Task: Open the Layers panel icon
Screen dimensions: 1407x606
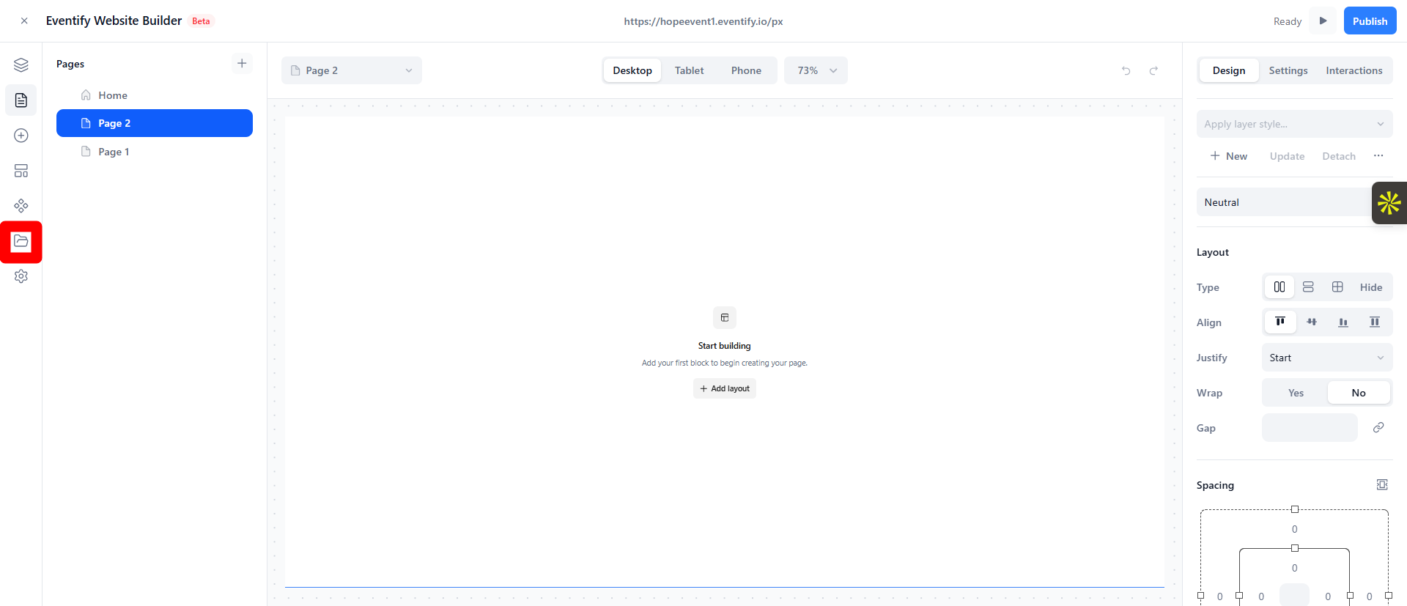Action: click(x=21, y=65)
